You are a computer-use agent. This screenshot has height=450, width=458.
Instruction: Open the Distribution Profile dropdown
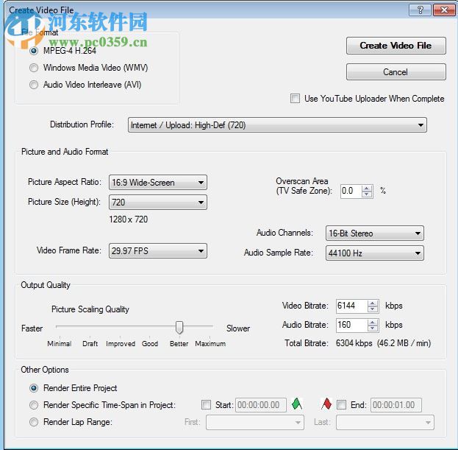277,125
